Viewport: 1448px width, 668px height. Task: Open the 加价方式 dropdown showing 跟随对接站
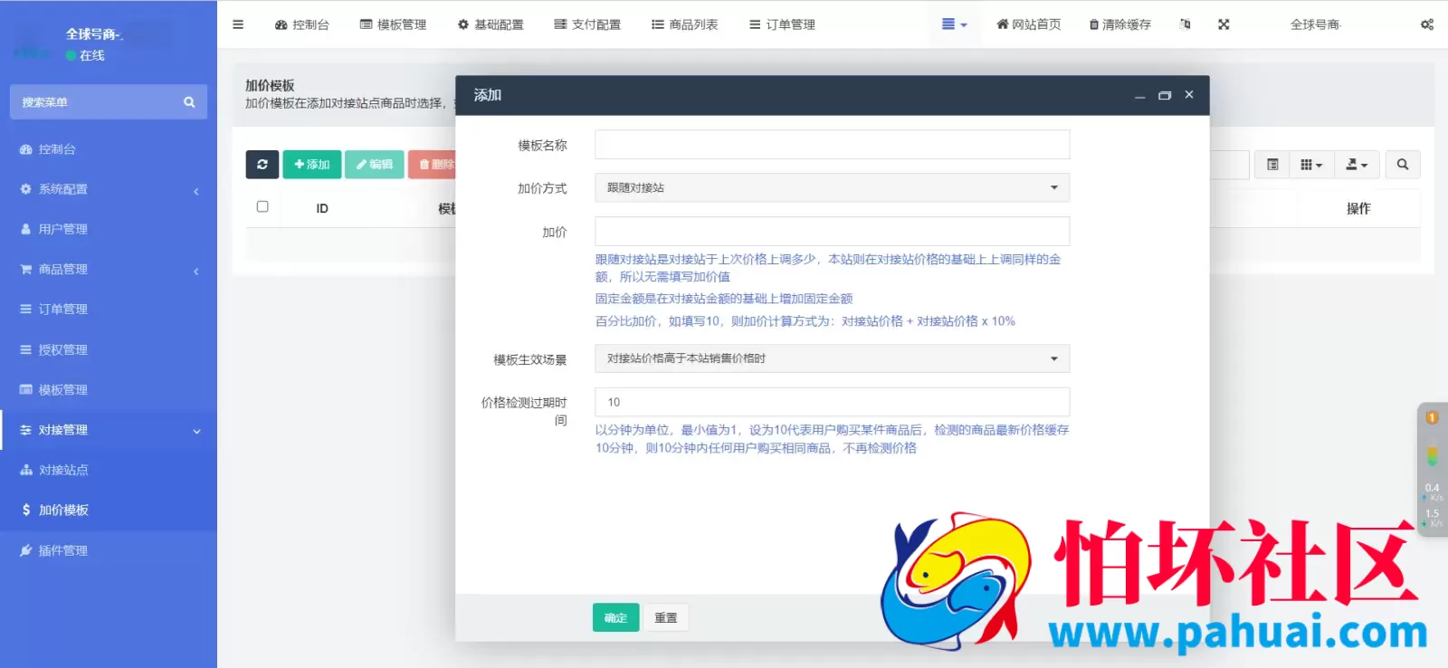tap(832, 187)
